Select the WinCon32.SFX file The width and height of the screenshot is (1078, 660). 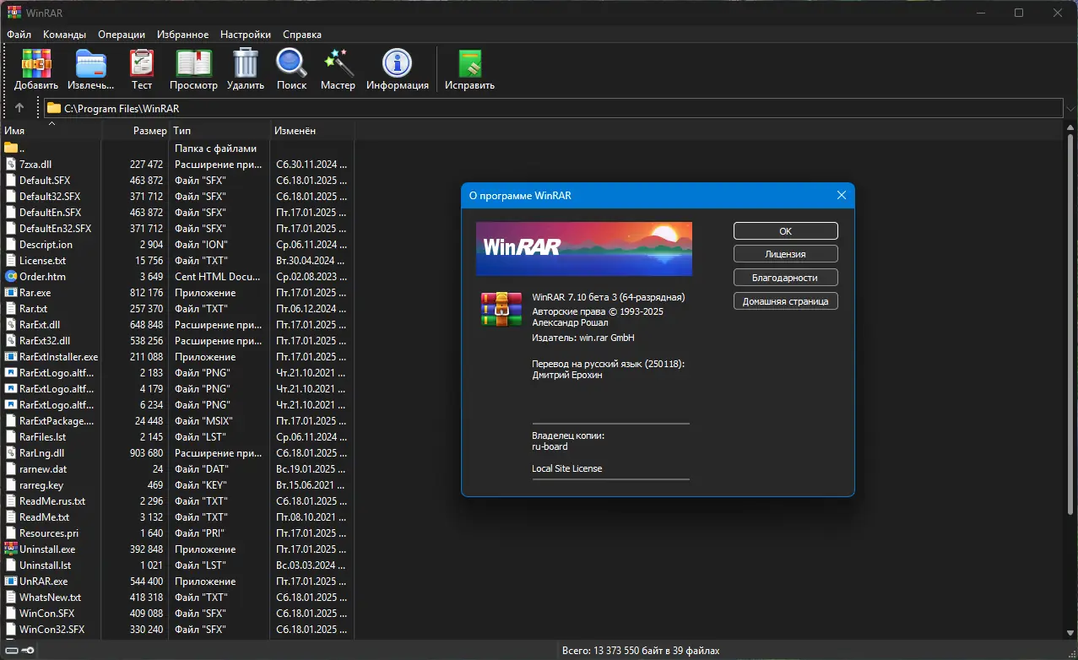coord(51,629)
